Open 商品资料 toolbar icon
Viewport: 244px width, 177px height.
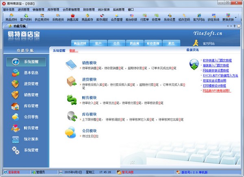11,17
